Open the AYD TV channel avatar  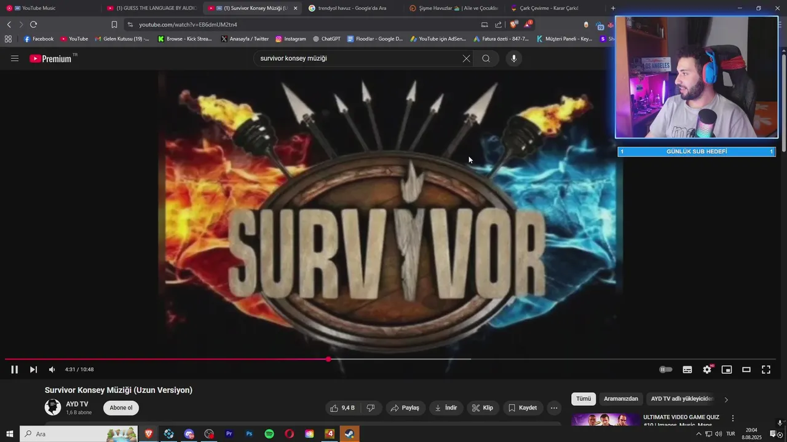pos(53,407)
